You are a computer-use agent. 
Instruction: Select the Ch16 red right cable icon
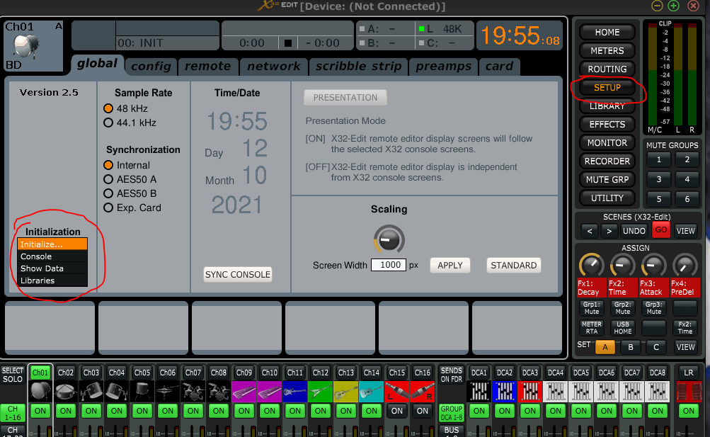pyautogui.click(x=423, y=391)
